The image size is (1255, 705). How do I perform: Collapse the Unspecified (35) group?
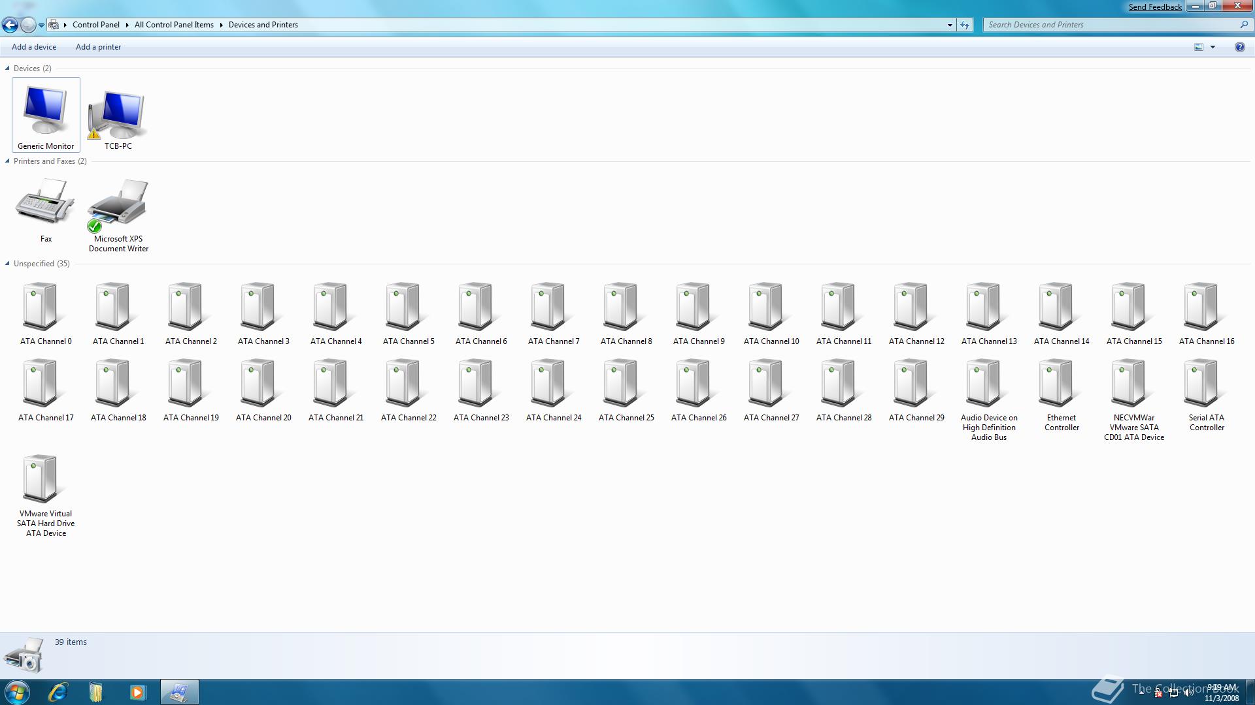point(7,263)
